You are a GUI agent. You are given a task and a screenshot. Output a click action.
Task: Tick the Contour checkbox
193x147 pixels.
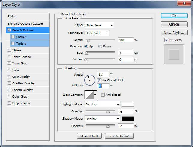click(x=13, y=37)
